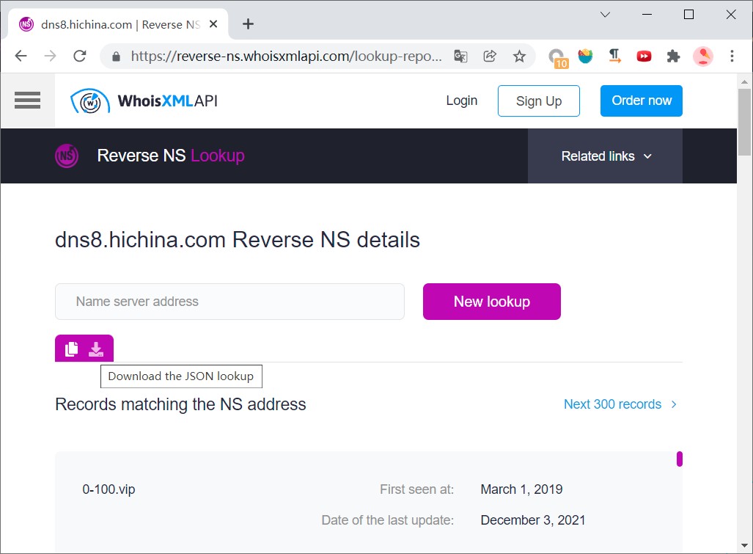
Task: Click the Reverse NS round logo icon
Action: point(67,156)
